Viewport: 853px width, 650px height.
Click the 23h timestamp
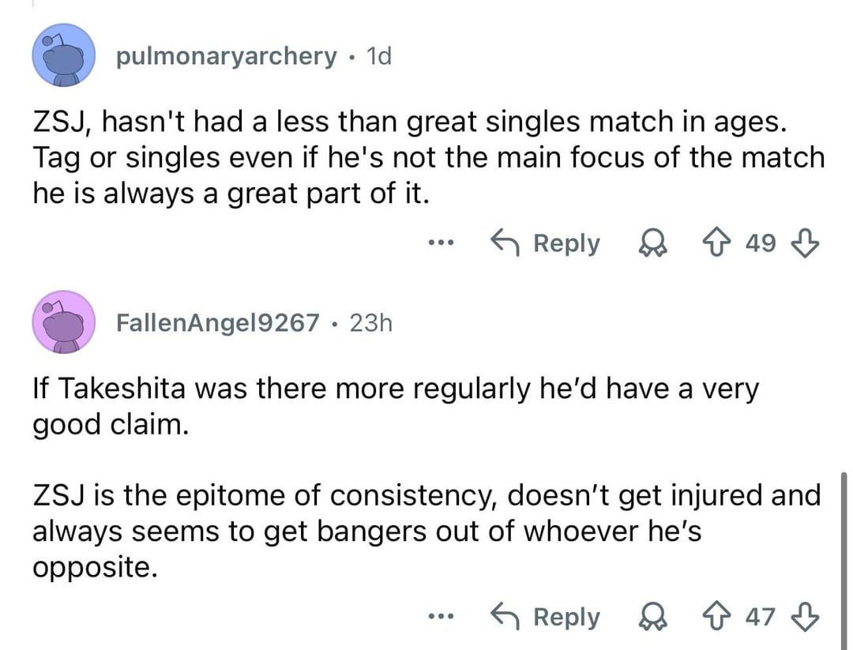[x=370, y=322]
